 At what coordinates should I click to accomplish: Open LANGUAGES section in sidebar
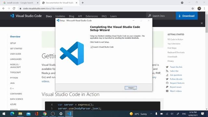pos(16,59)
